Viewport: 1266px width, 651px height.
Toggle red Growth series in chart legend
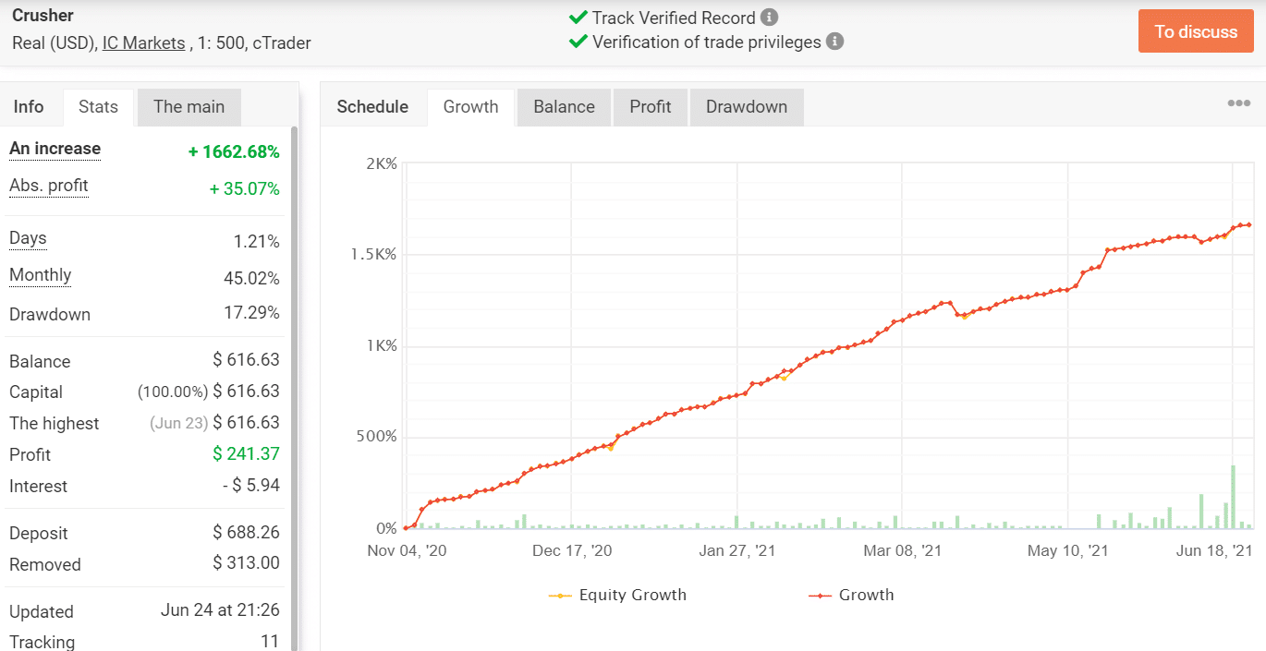click(851, 595)
